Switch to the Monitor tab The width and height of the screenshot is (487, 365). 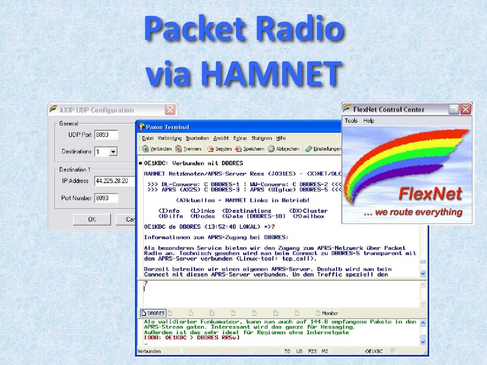point(327,313)
